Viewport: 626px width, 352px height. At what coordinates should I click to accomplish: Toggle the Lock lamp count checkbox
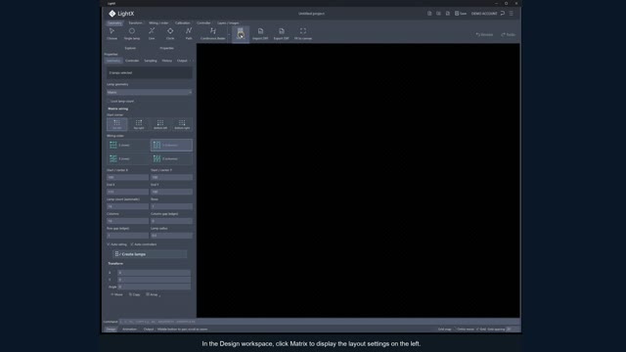point(109,102)
